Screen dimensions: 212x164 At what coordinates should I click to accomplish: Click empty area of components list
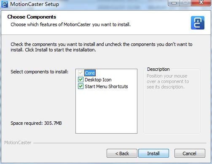coord(106,111)
